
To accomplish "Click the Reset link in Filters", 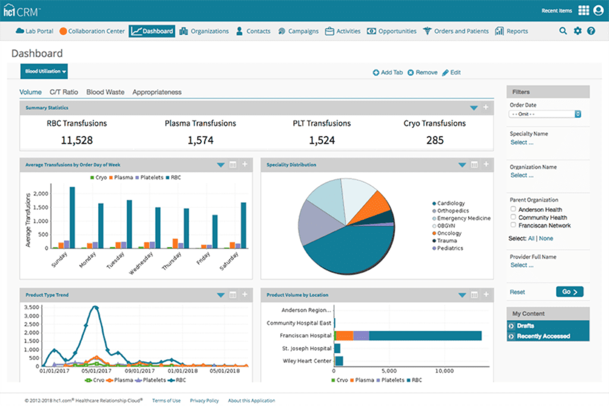I will 517,292.
